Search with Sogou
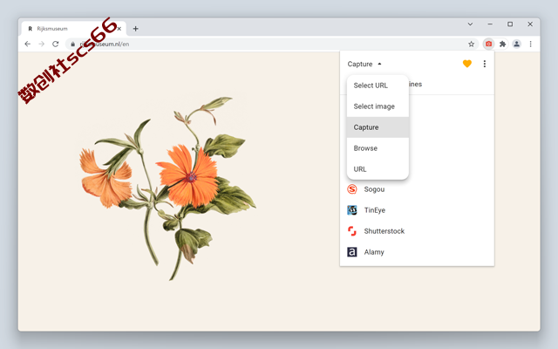The width and height of the screenshot is (558, 349). coord(417,189)
